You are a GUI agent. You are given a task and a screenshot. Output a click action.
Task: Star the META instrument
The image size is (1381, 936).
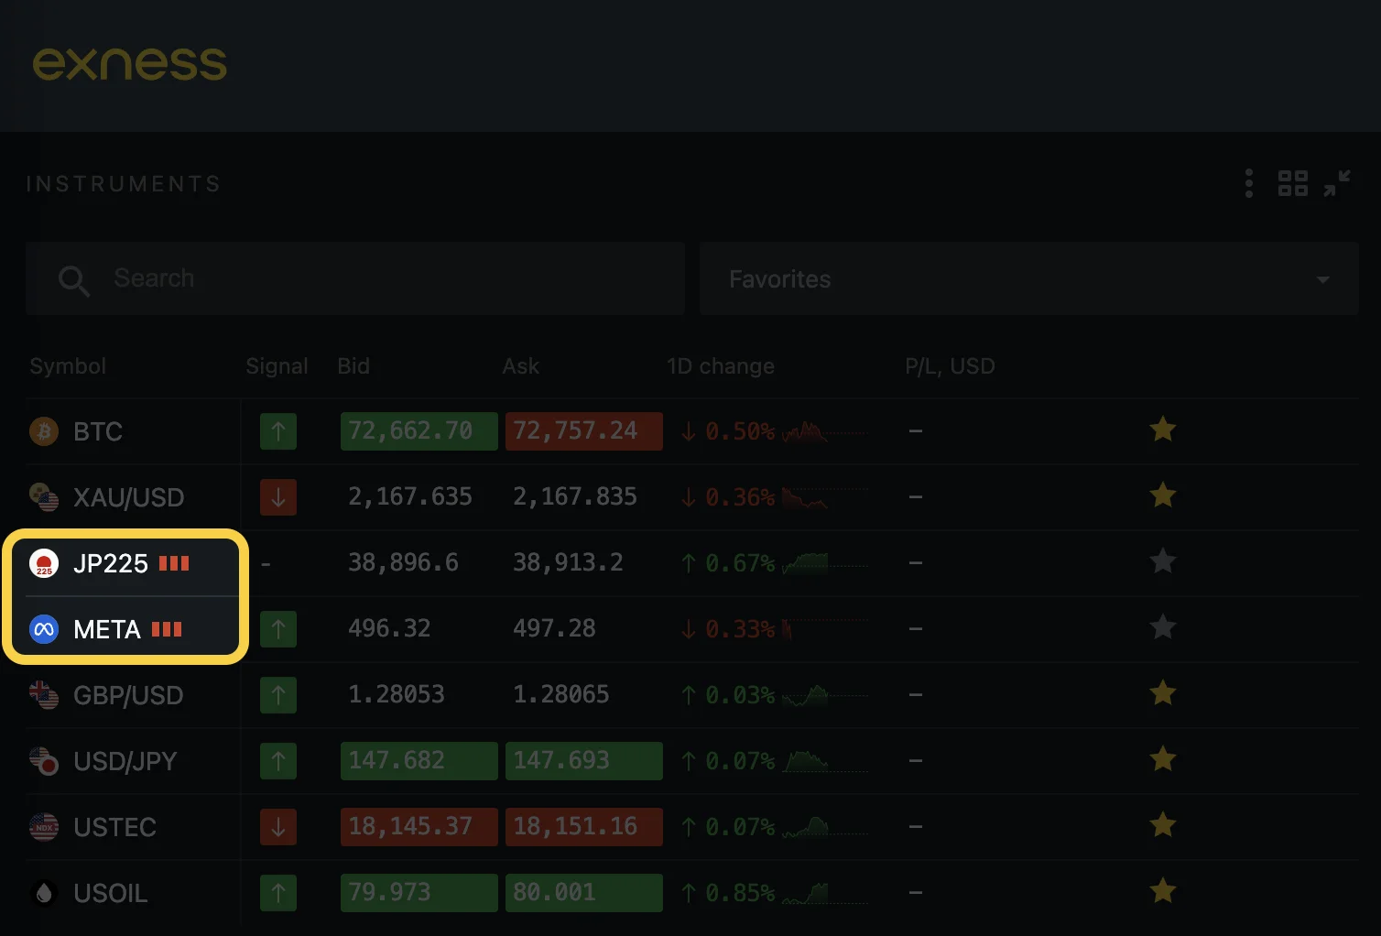[x=1163, y=626]
